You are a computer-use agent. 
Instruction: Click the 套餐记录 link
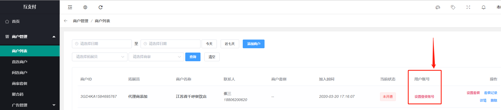coord(491,93)
